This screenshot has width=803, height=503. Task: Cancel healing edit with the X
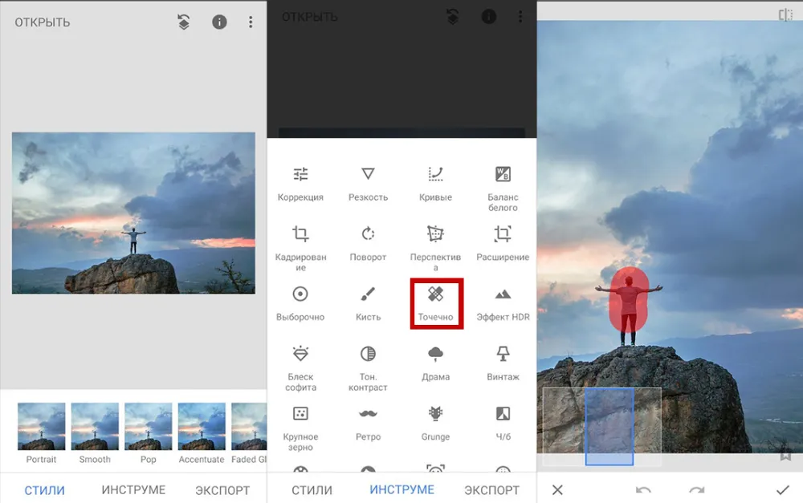pyautogui.click(x=558, y=489)
